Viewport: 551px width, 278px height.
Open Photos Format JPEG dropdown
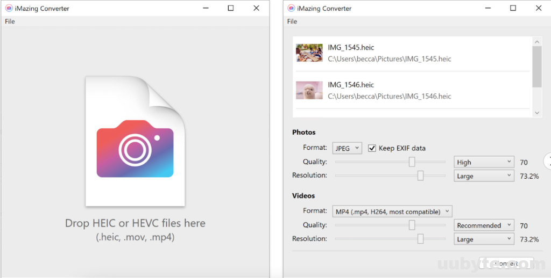(347, 148)
